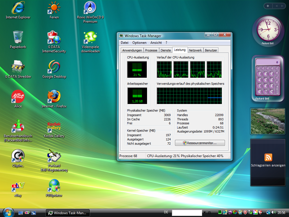Select the Roxio WinOnCD 9 Premium icon
289x217 pixels.
90,12
